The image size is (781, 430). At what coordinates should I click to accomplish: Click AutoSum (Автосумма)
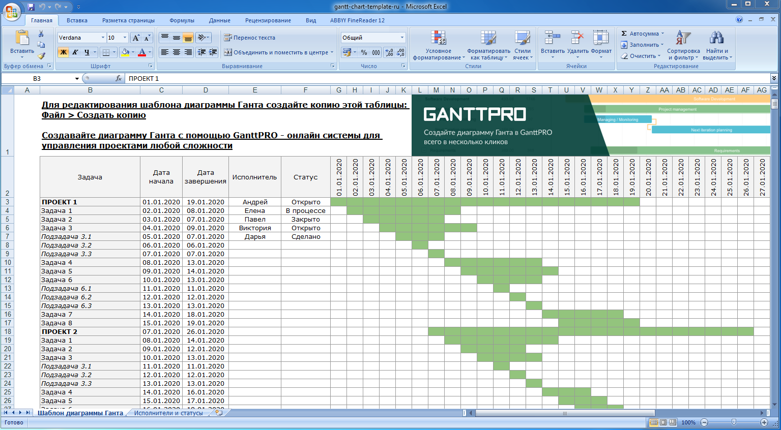tap(642, 34)
